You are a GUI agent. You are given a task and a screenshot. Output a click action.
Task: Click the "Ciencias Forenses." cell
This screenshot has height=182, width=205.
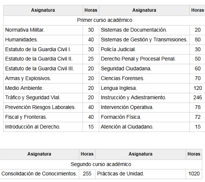tap(122, 78)
